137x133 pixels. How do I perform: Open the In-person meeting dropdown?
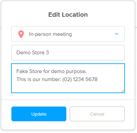(68, 34)
